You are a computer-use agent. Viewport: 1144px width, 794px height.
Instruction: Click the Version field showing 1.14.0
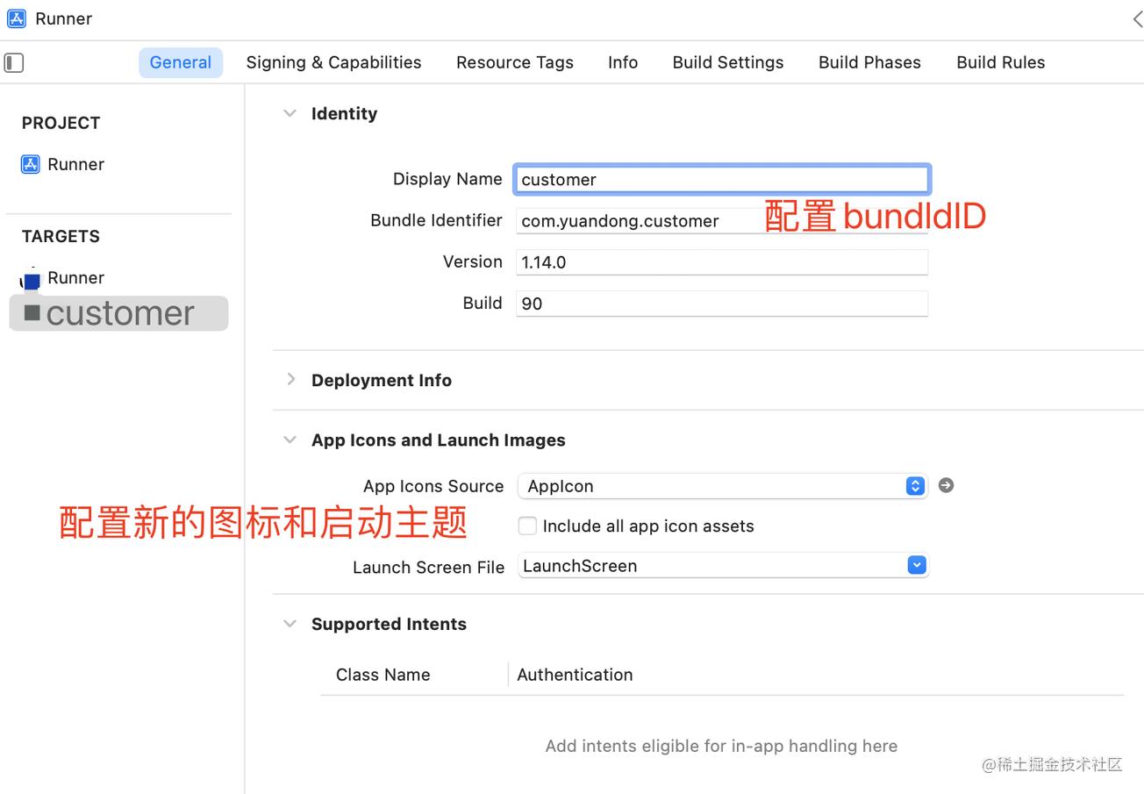click(721, 262)
